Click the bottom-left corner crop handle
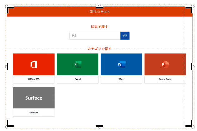The image size is (197, 131). click(x=9, y=124)
